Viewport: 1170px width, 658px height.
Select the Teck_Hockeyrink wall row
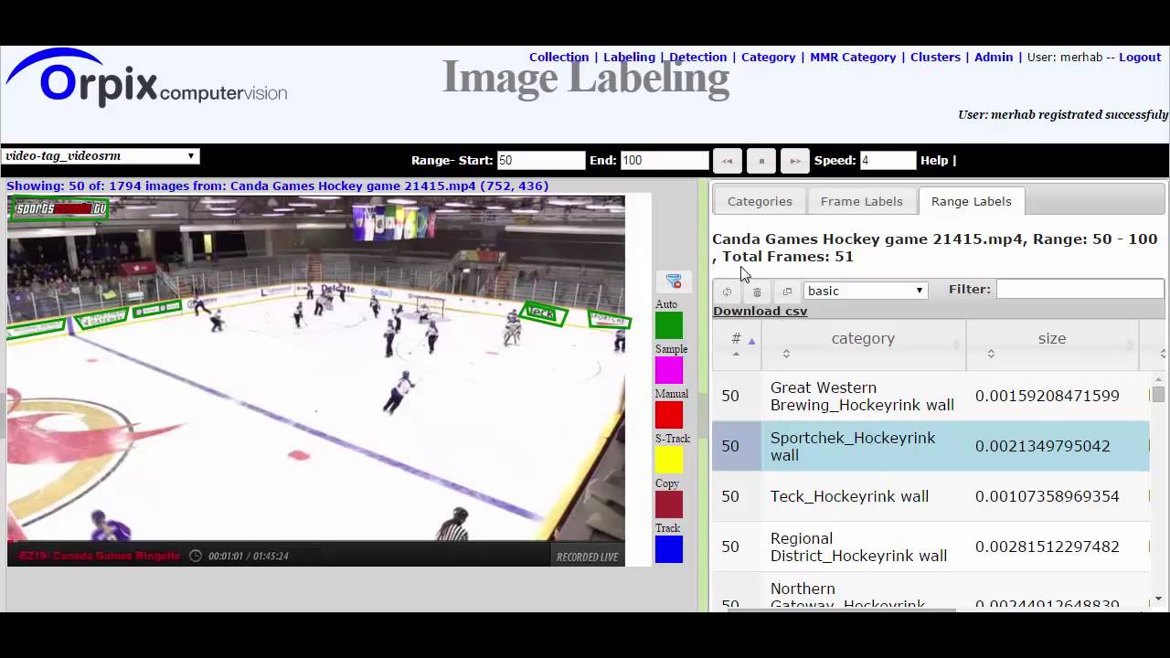[931, 496]
